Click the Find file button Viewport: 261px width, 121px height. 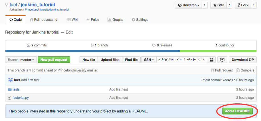[x=131, y=60]
